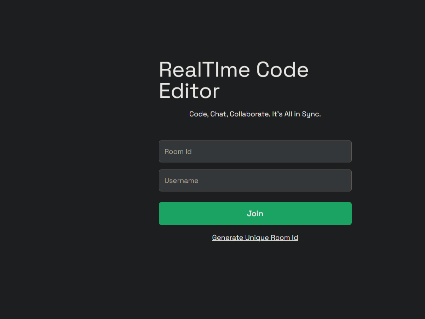Place cursor in the Username input

click(255, 180)
